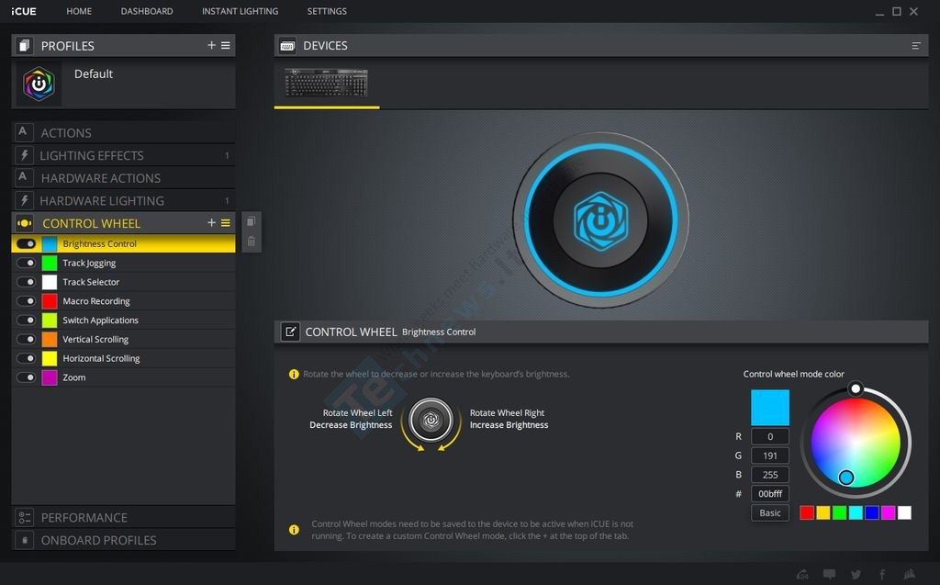940x585 pixels.
Task: Select the keyboard device thumbnail
Action: 326,83
